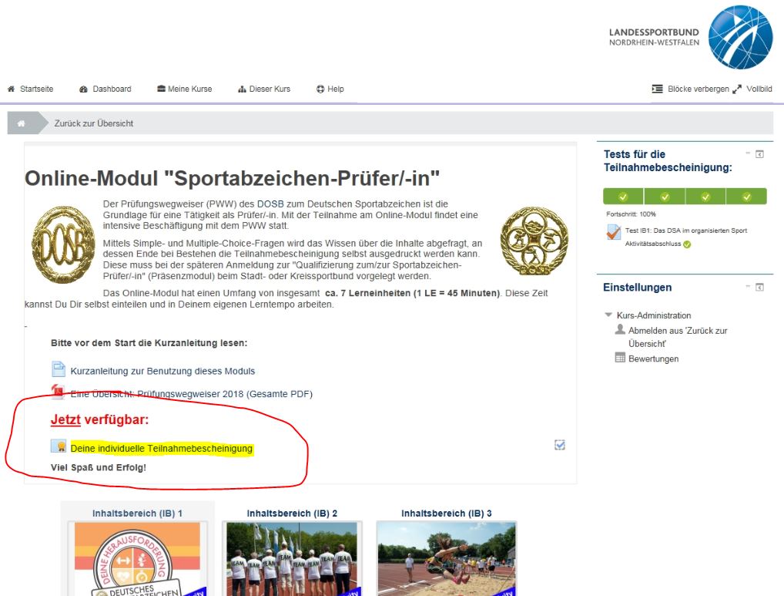Click the certificate icon next to Teilnahmebescheinigung

pyautogui.click(x=59, y=446)
